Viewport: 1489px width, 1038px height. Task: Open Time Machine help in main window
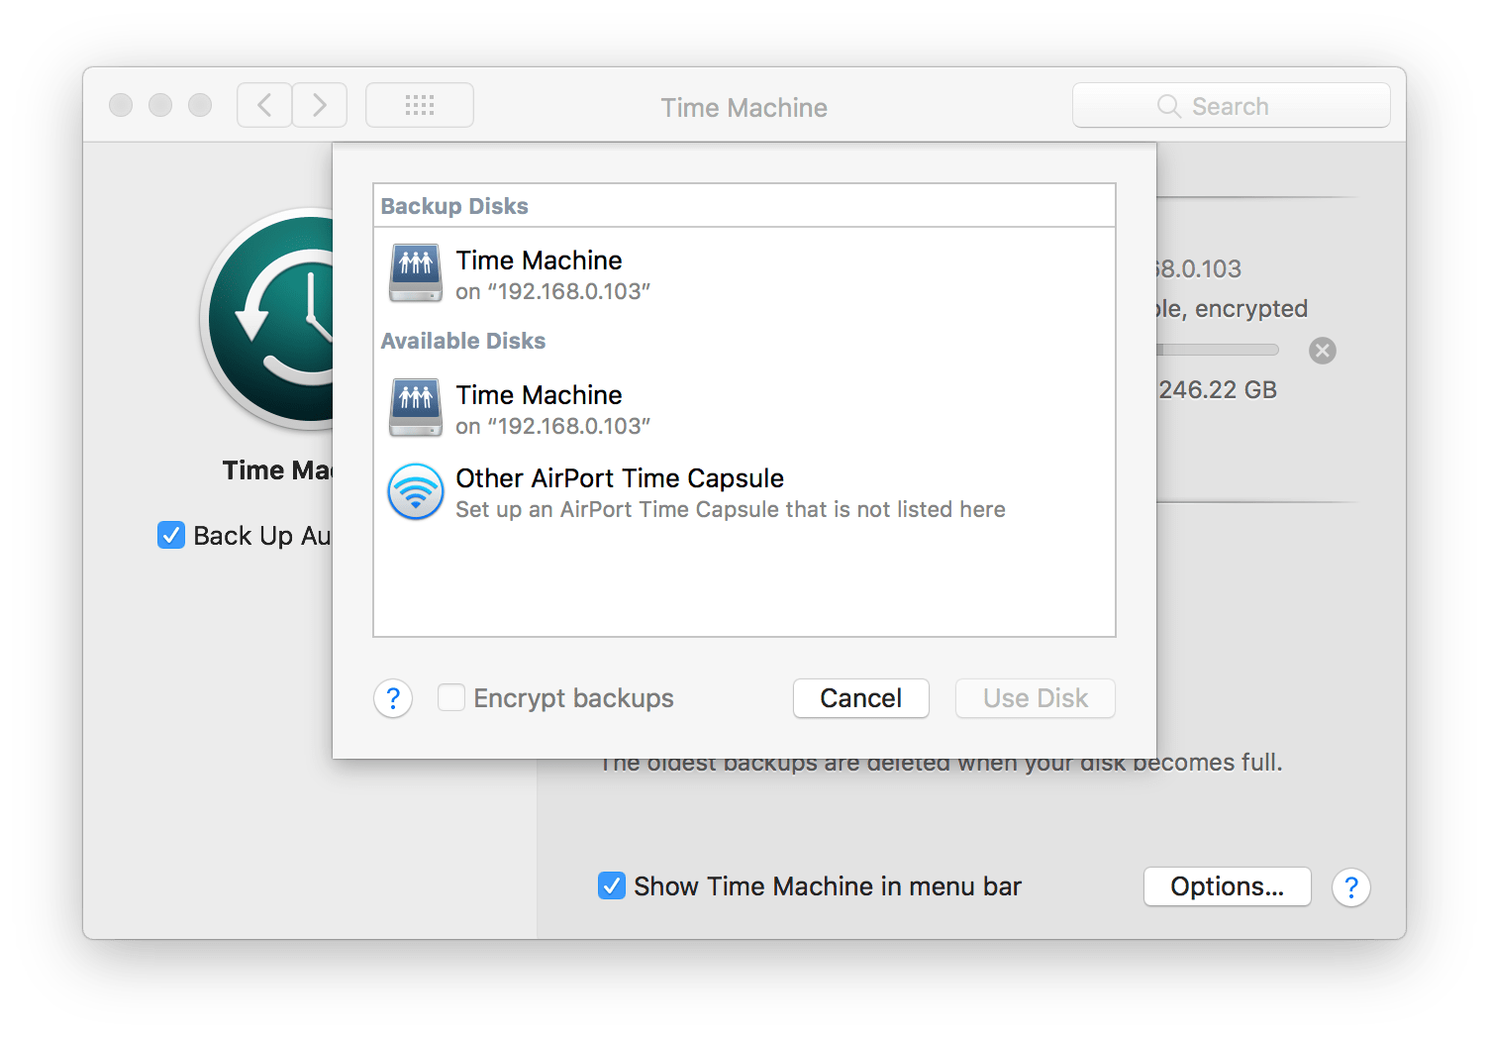point(1351,887)
